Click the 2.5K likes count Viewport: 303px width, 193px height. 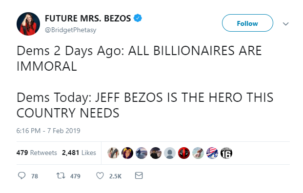click(115, 176)
